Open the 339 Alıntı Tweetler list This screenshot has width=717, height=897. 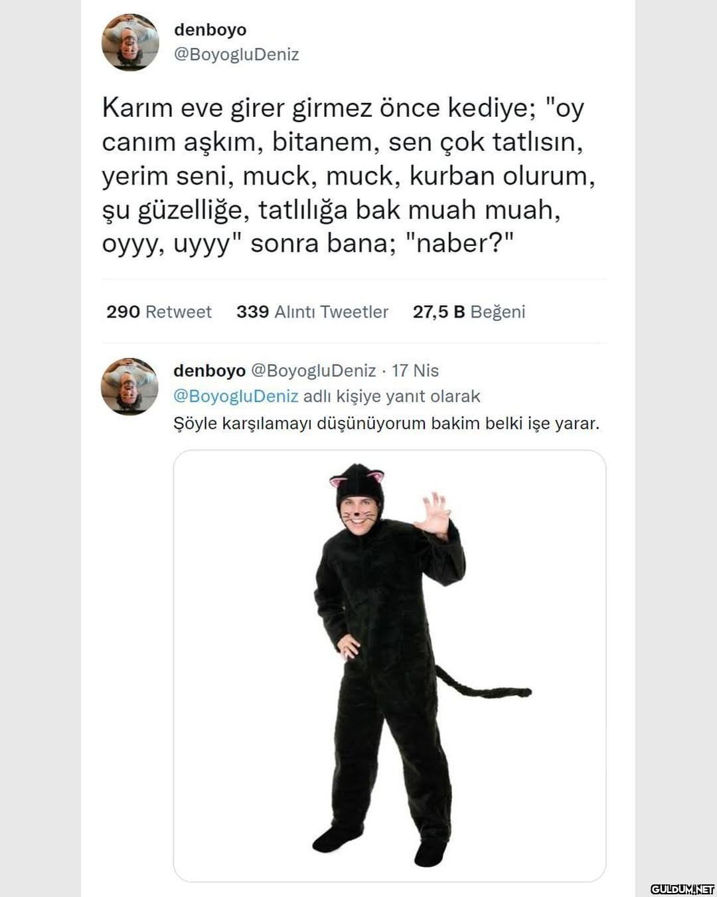pos(312,312)
